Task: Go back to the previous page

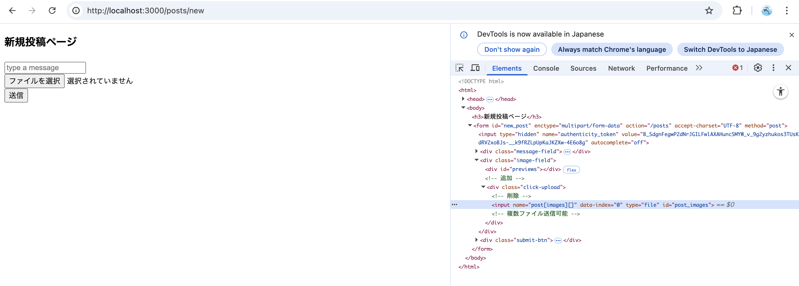Action: (x=12, y=11)
